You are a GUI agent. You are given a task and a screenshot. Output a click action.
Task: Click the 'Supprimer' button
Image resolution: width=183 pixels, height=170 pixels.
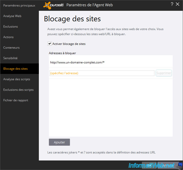pos(164,73)
